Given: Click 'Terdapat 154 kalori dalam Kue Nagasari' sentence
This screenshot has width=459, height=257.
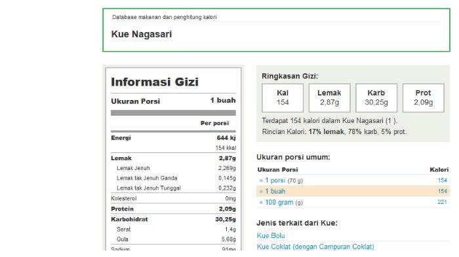Looking at the screenshot, I should [x=330, y=120].
